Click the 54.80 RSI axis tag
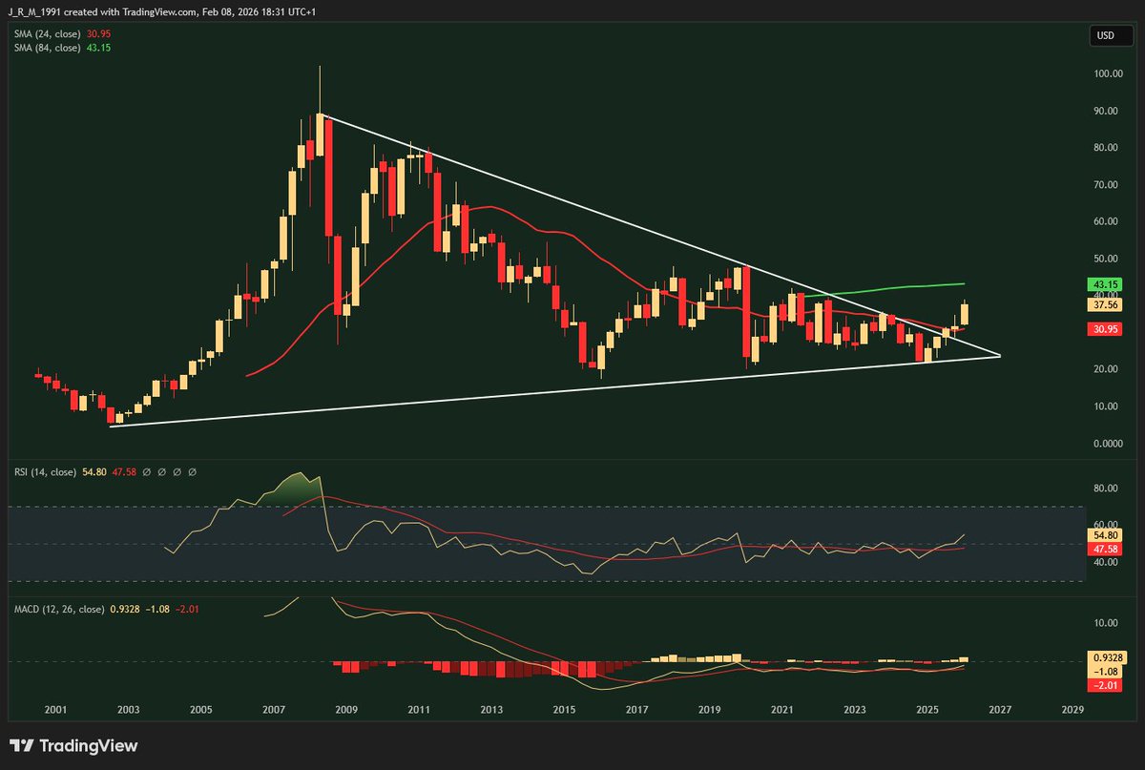 click(x=1104, y=537)
